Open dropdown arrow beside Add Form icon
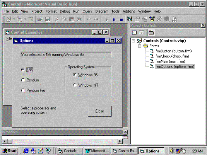207x155 pixels. 25,19
